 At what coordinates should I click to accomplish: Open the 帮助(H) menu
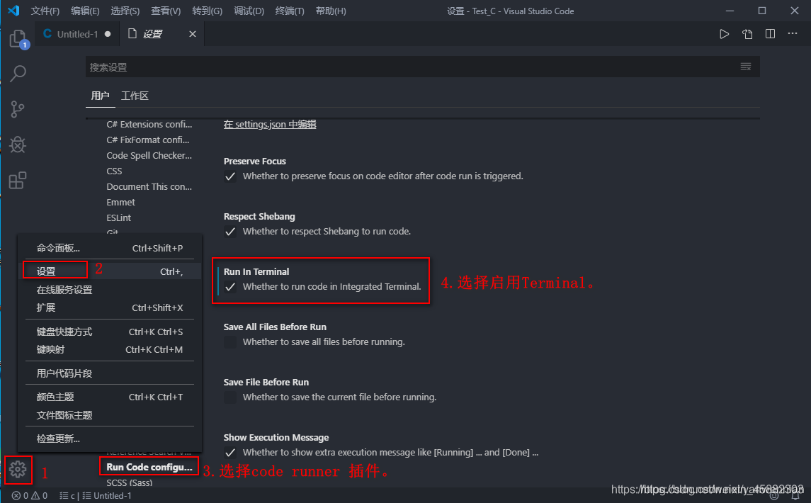(331, 11)
